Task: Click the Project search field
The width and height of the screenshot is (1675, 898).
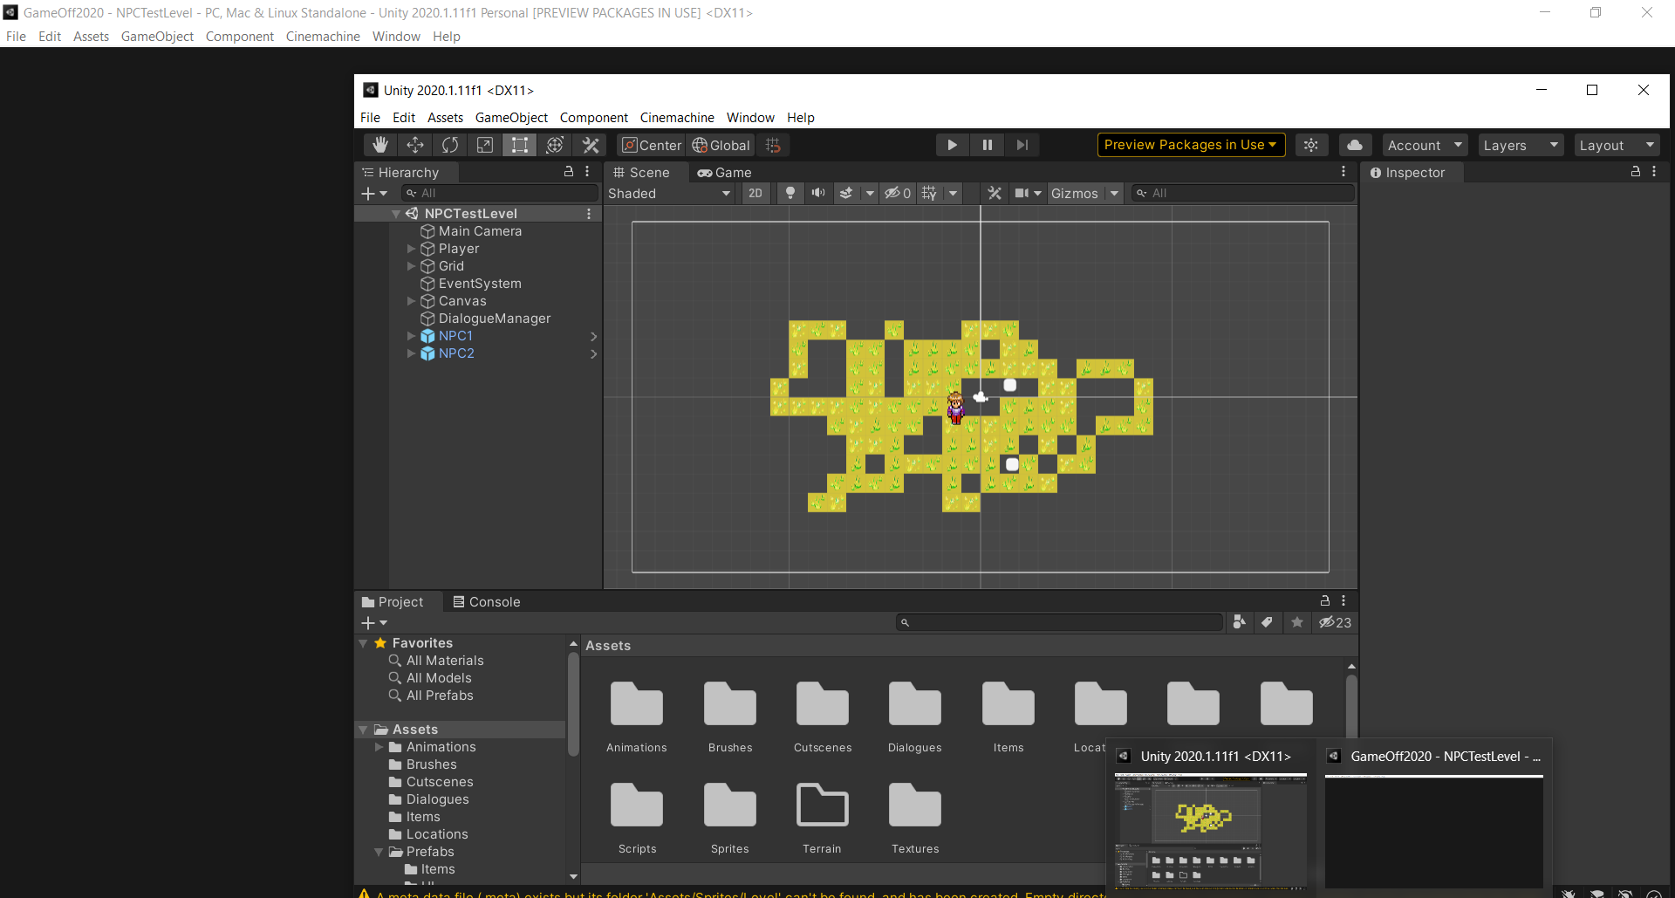Action: coord(1060,622)
